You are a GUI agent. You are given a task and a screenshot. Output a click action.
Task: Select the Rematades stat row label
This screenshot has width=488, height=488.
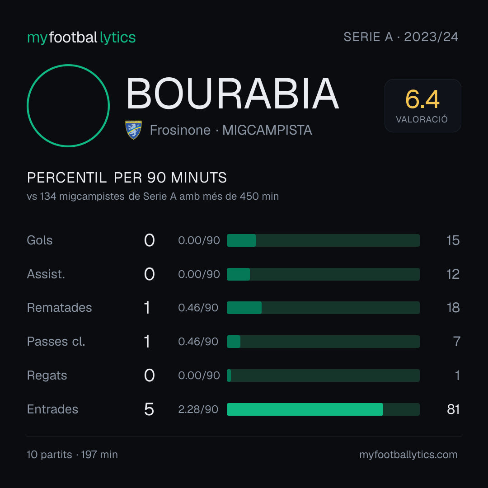[x=60, y=308]
